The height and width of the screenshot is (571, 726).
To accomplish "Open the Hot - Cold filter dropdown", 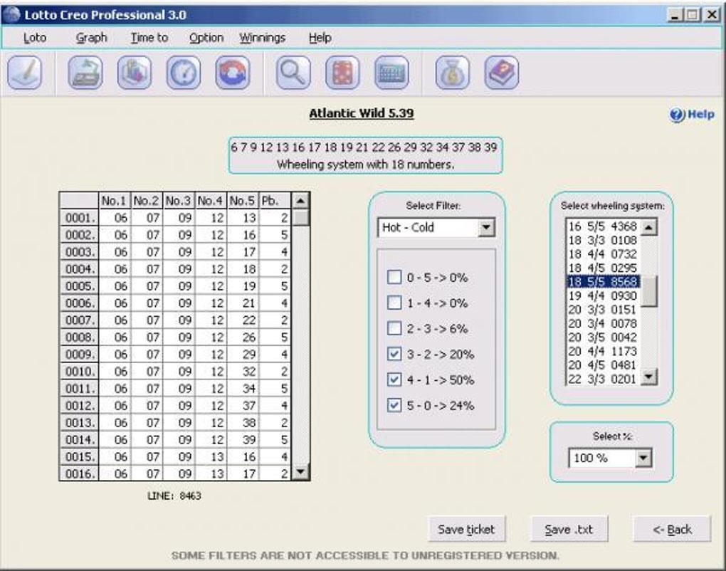I will pos(485,227).
